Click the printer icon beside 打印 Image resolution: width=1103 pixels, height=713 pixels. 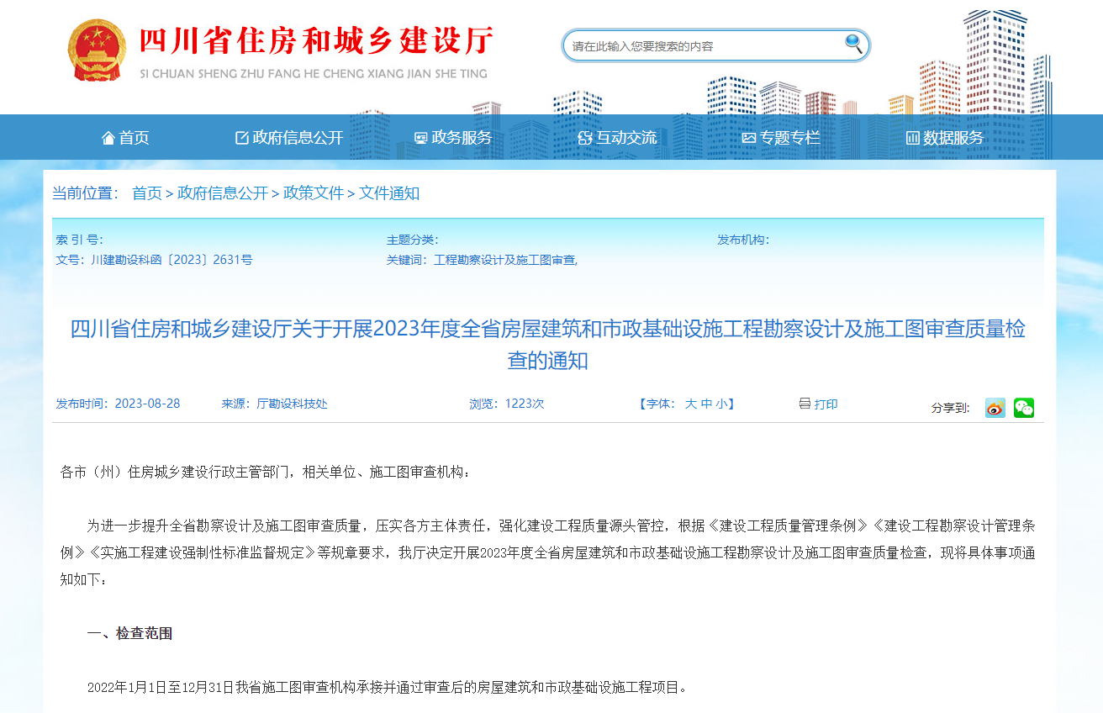[x=803, y=404]
